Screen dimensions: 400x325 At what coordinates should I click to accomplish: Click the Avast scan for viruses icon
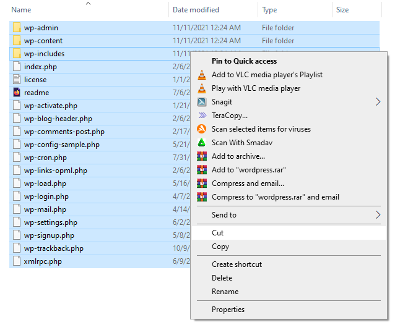(x=201, y=129)
